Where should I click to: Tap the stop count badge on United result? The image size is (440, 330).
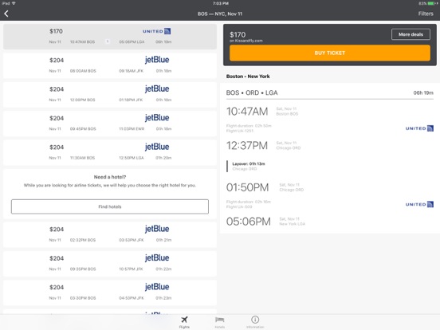pos(107,41)
